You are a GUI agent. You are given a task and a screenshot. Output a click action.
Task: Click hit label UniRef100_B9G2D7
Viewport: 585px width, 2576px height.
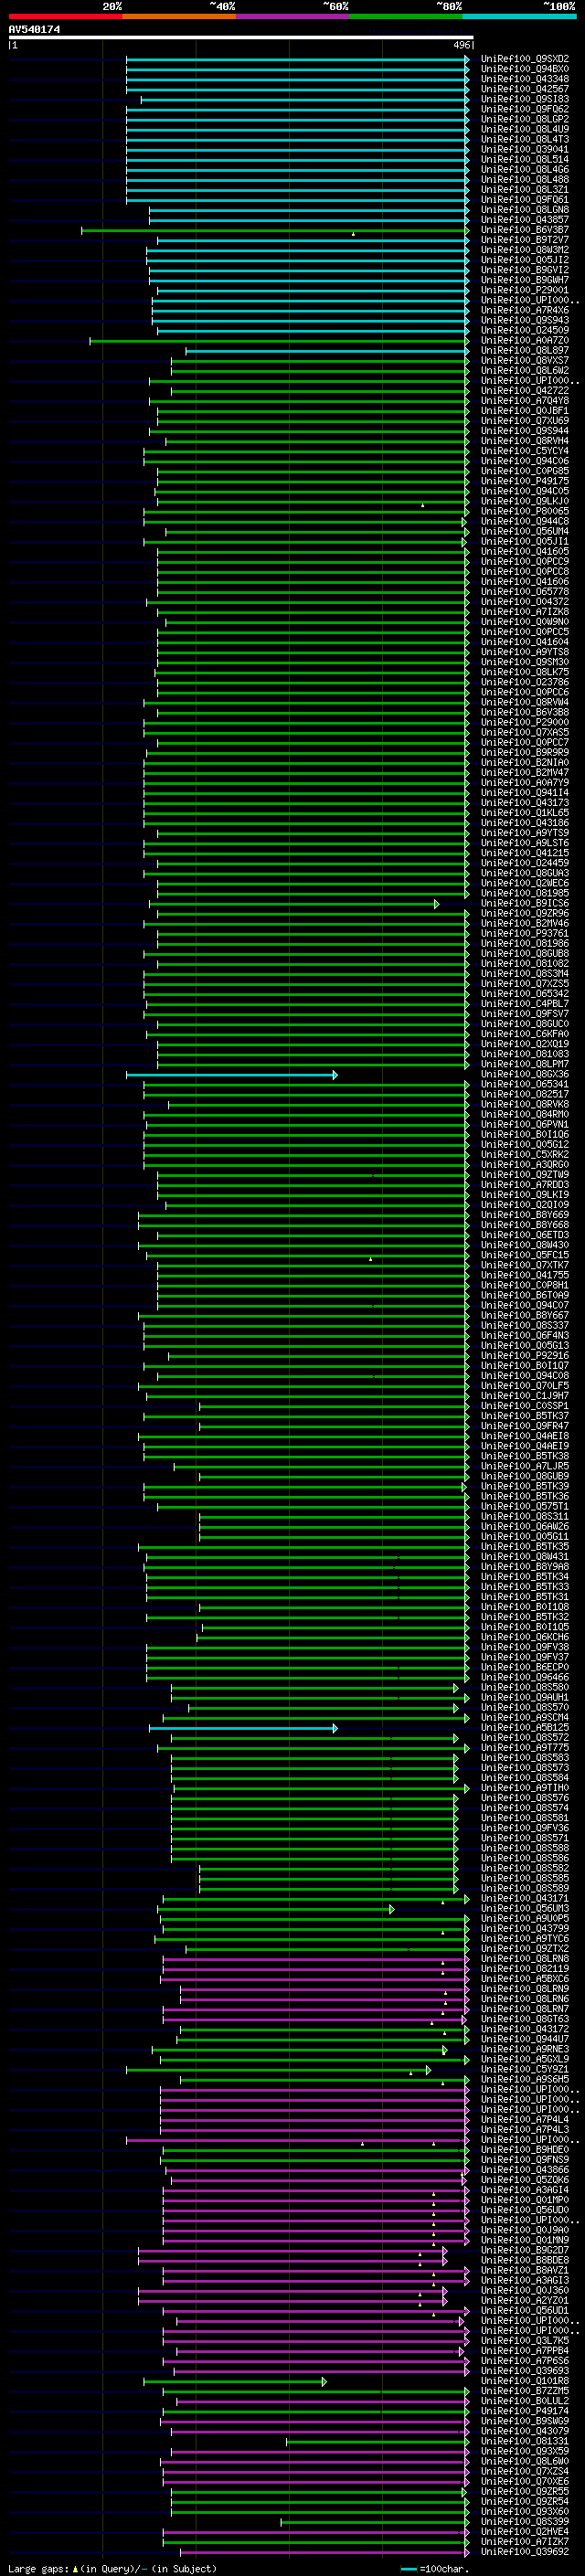click(x=525, y=2250)
